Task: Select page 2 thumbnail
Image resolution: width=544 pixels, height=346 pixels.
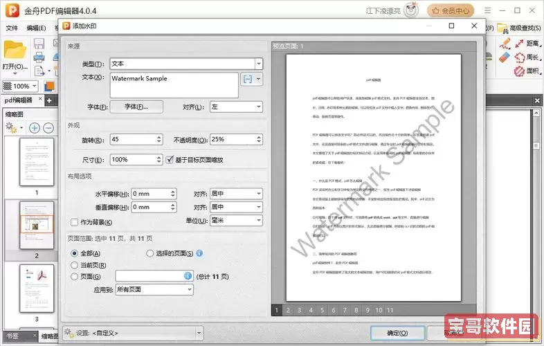Action: (x=37, y=225)
